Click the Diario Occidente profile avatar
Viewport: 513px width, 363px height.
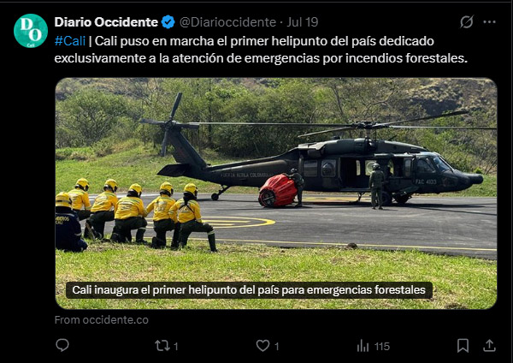click(31, 31)
